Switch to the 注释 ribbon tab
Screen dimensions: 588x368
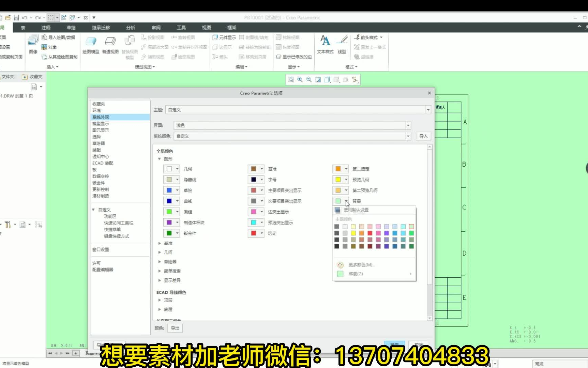coord(46,28)
